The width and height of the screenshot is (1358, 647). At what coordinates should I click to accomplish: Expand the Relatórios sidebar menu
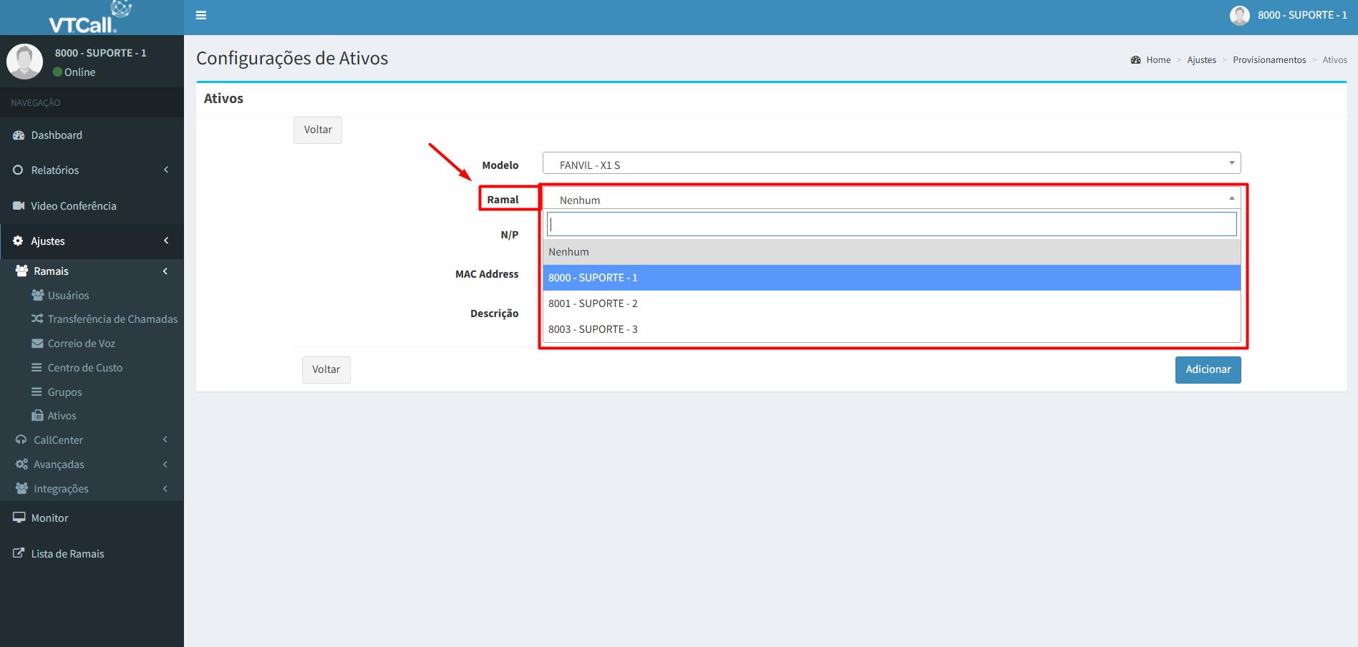[92, 170]
